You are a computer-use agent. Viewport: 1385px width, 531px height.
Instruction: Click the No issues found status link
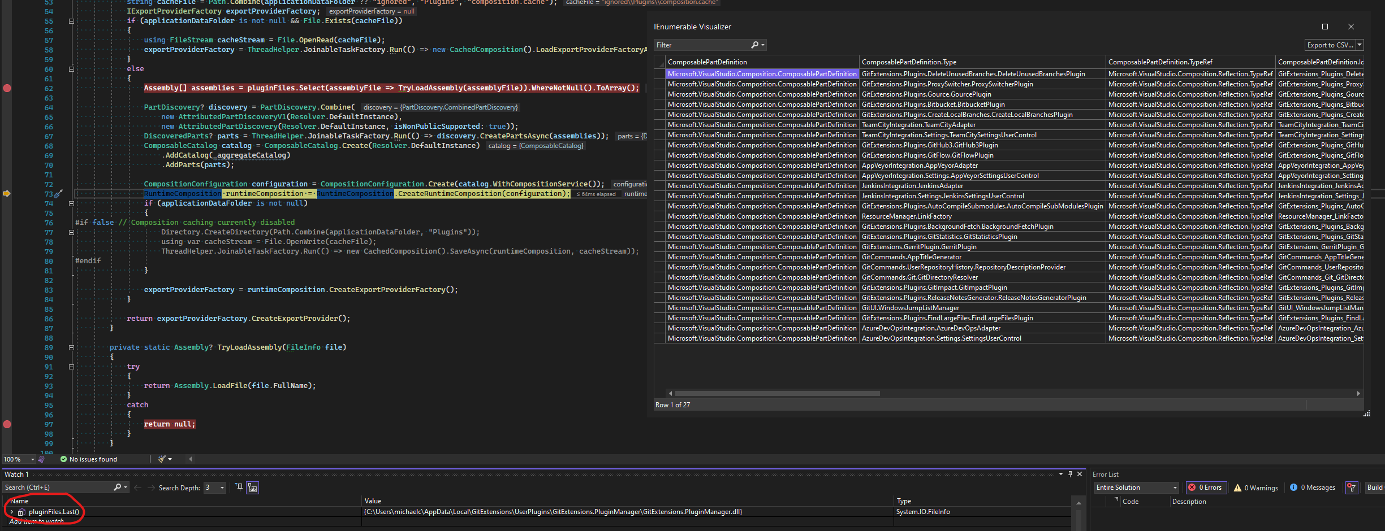(92, 459)
